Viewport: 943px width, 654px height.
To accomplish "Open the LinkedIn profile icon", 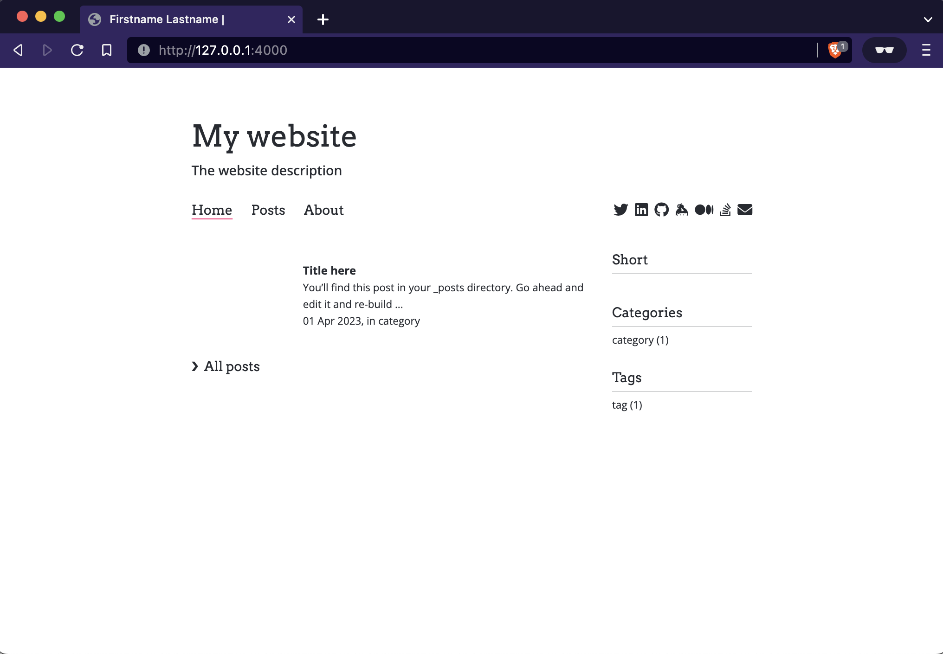I will tap(641, 210).
